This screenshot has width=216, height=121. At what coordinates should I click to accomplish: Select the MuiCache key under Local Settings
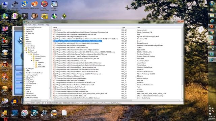coord(31,48)
